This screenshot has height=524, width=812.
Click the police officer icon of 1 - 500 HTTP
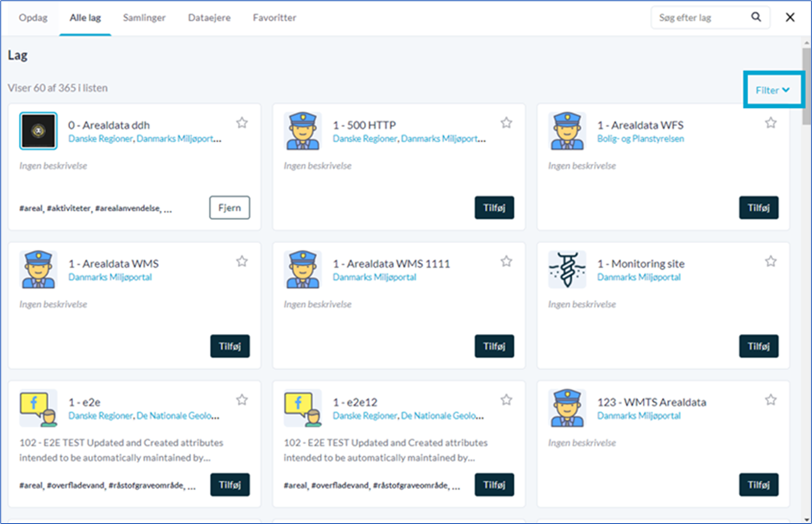tap(303, 131)
